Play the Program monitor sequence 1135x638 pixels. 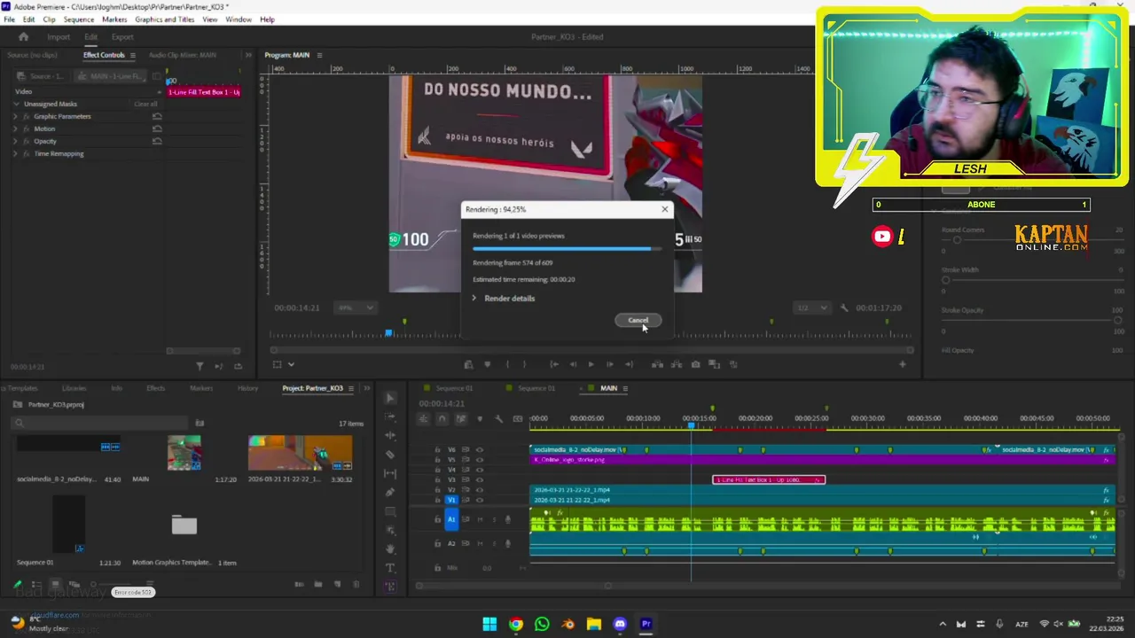(591, 364)
